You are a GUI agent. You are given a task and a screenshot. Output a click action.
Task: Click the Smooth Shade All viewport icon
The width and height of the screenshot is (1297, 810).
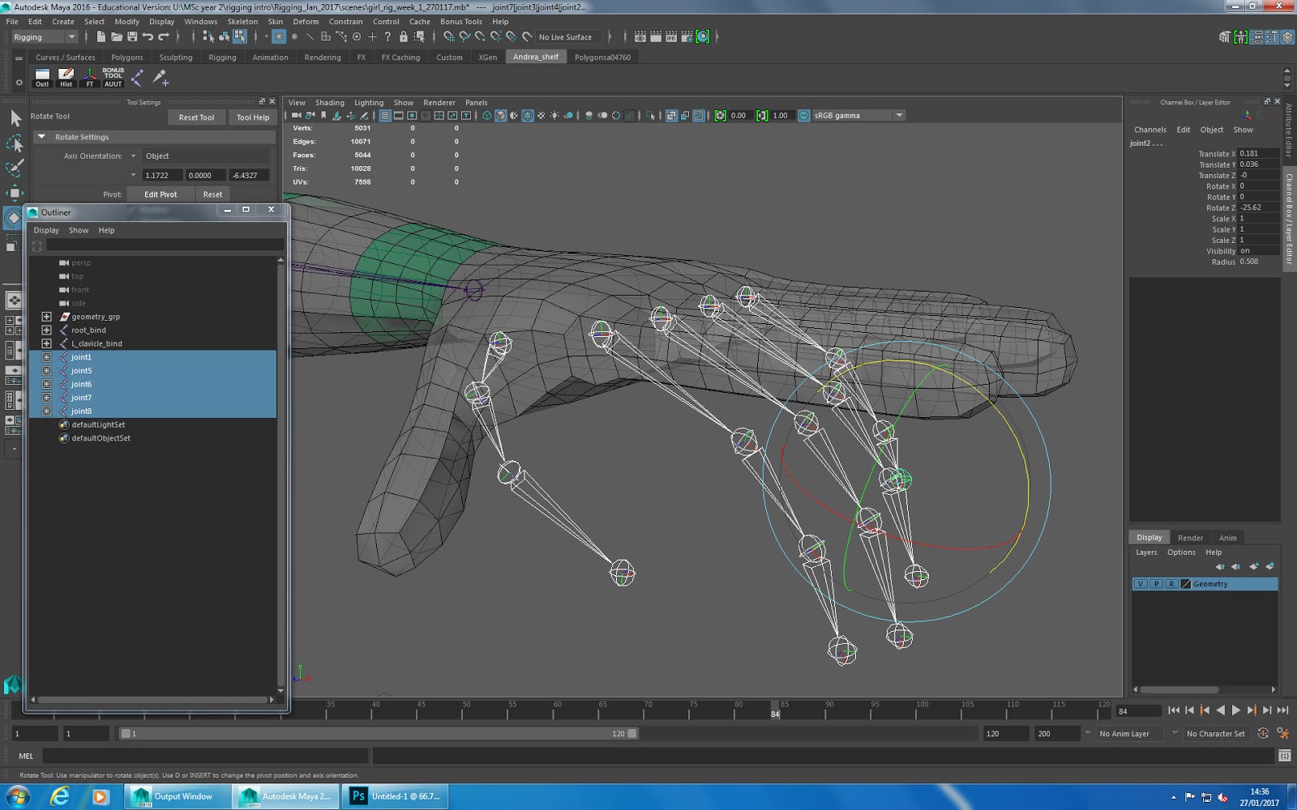(501, 115)
